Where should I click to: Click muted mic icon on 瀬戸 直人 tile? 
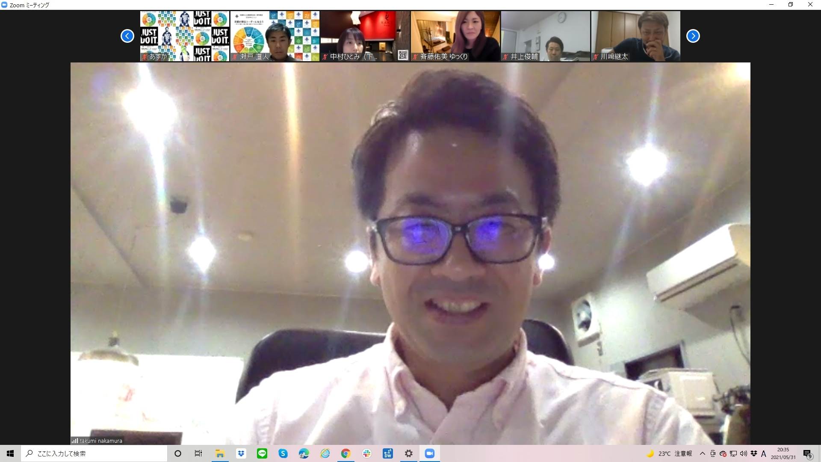[235, 56]
